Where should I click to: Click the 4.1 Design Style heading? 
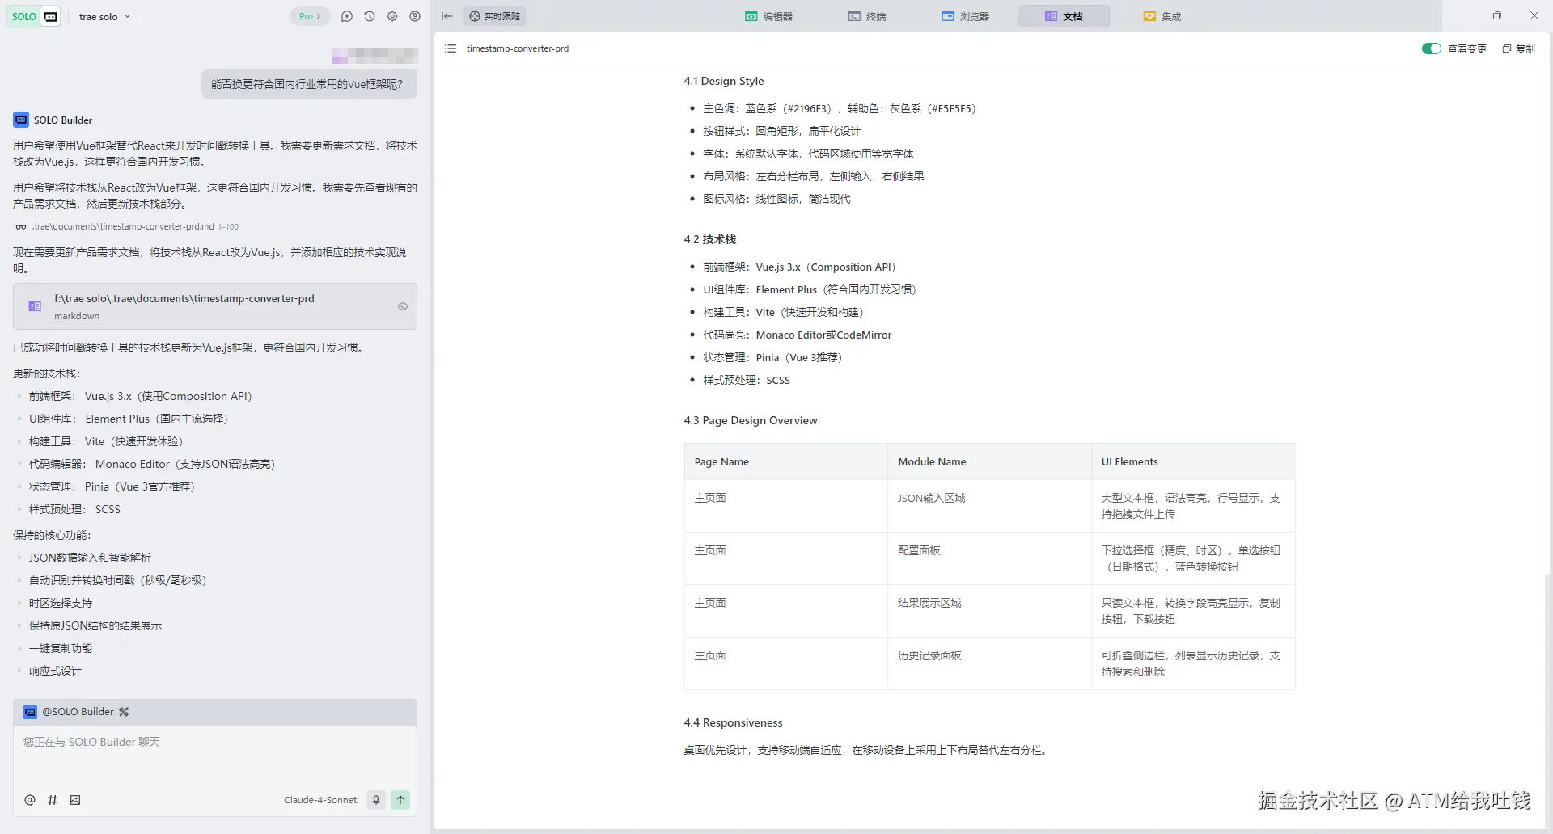pos(724,81)
